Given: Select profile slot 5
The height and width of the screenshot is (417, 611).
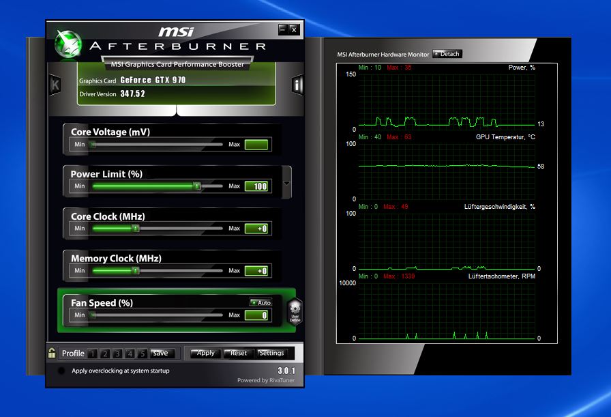Looking at the screenshot, I should click(143, 354).
